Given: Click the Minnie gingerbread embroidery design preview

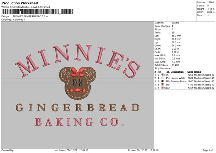Looking at the screenshot, I should [x=77, y=85].
